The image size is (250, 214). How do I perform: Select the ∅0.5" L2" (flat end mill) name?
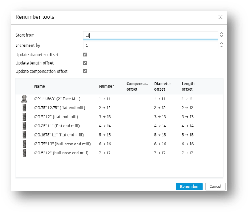click(56, 117)
